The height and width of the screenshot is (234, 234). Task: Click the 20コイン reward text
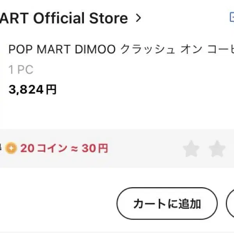click(44, 149)
